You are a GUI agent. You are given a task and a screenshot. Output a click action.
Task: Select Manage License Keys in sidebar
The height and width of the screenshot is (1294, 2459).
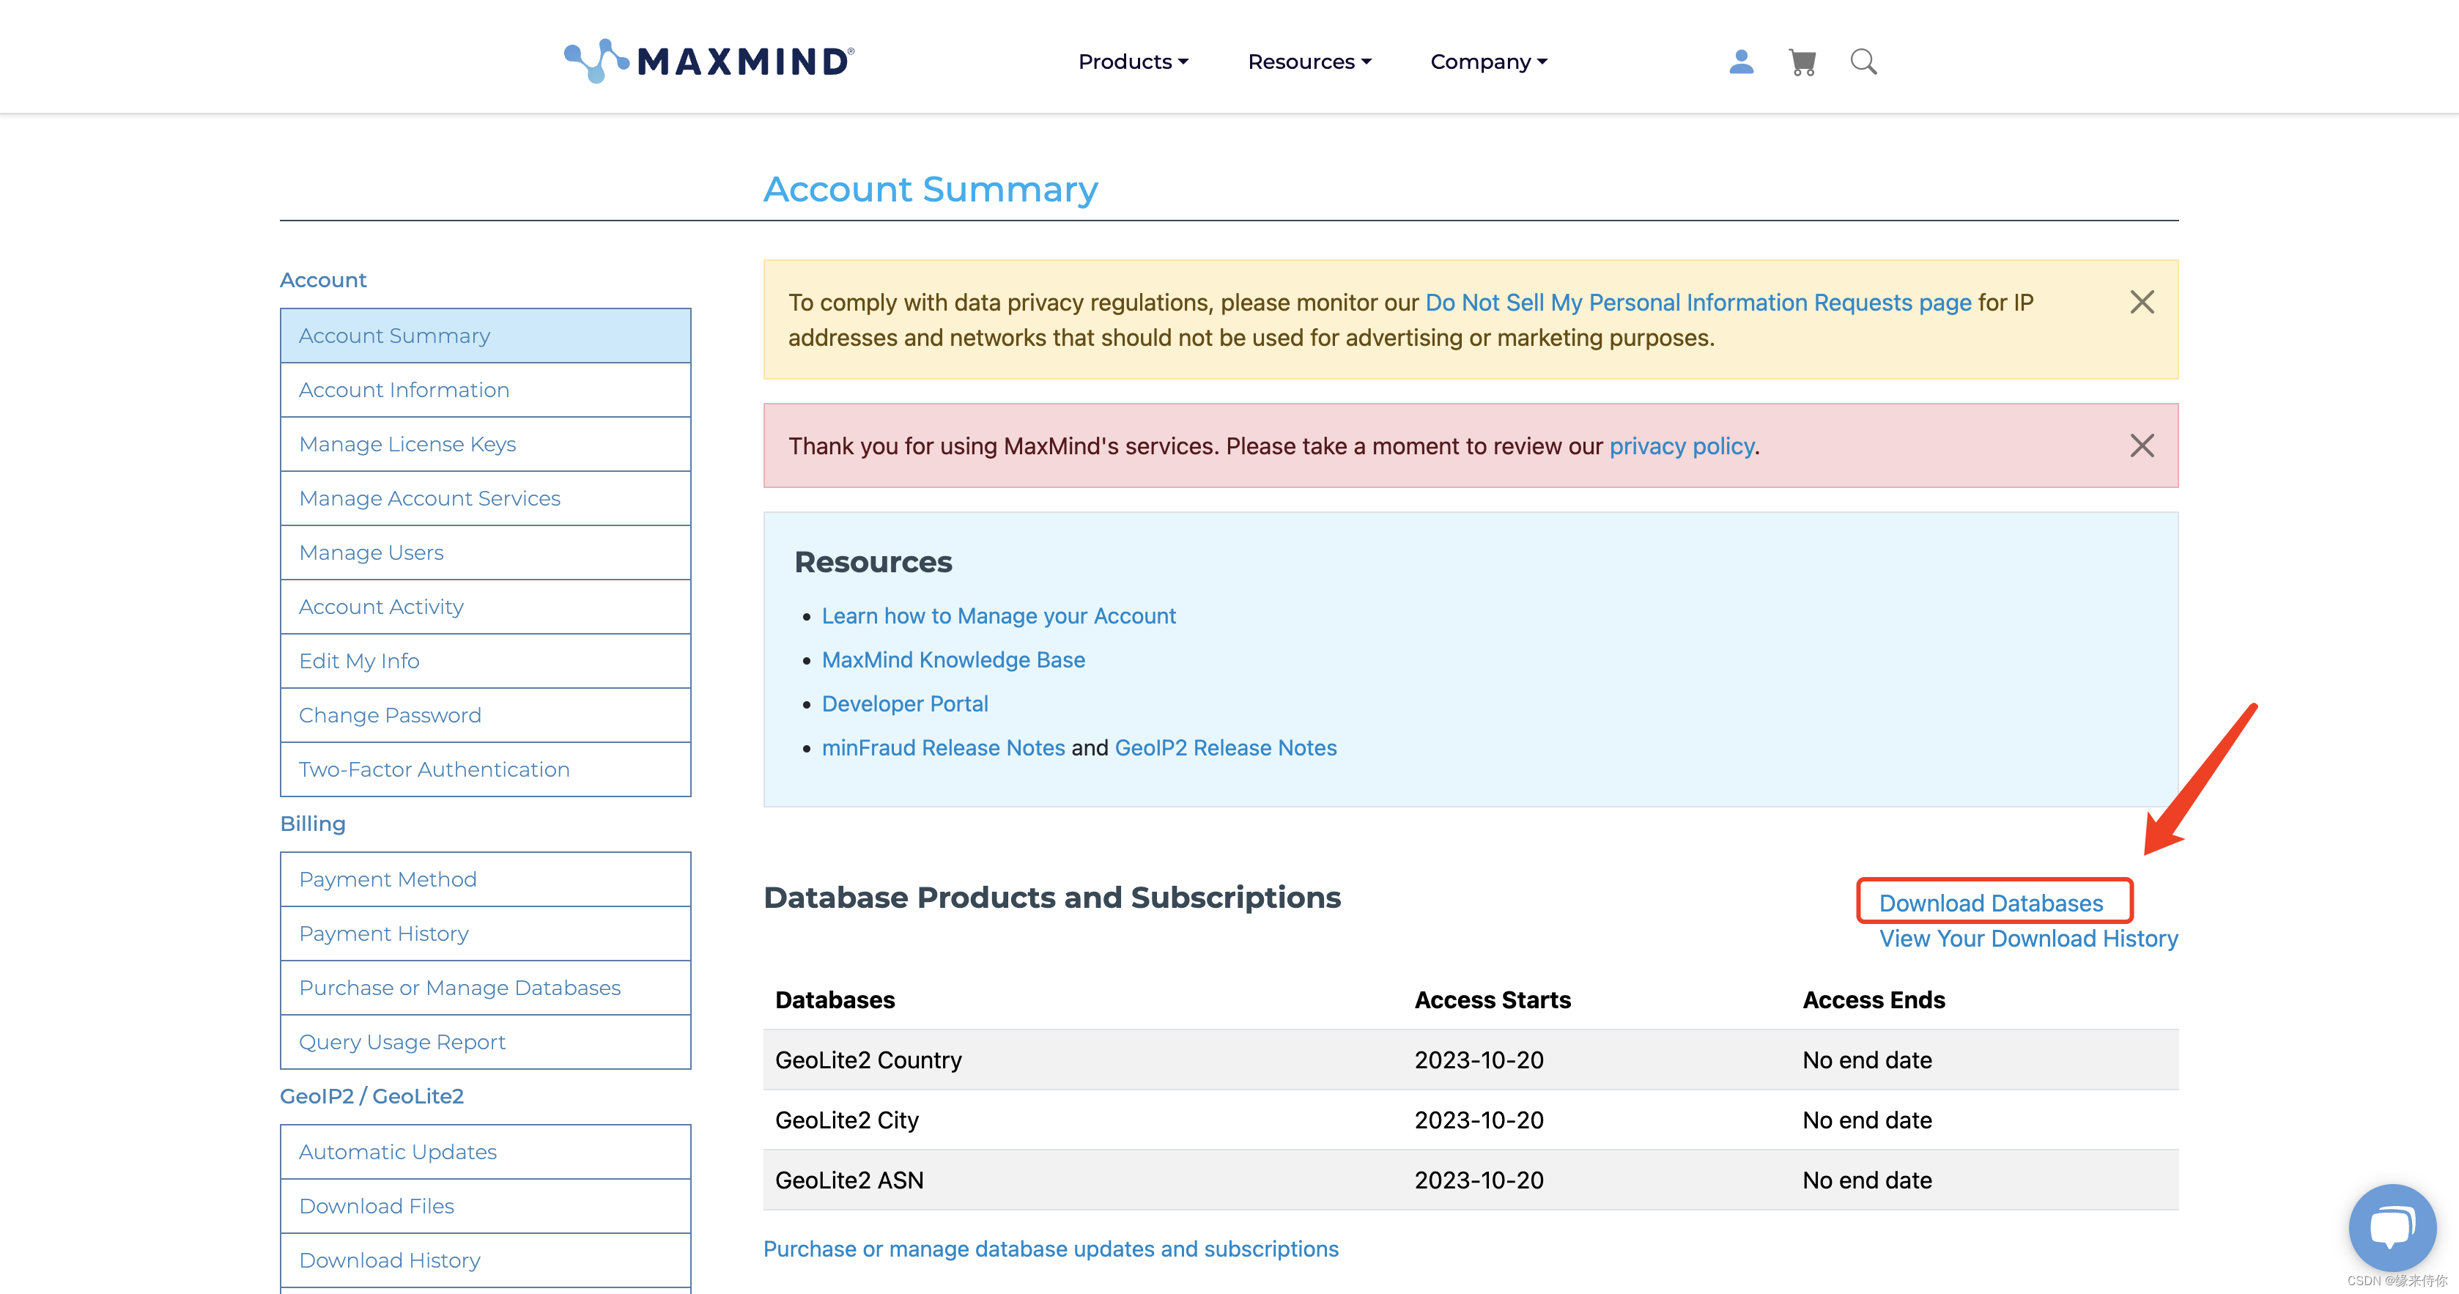(x=407, y=444)
